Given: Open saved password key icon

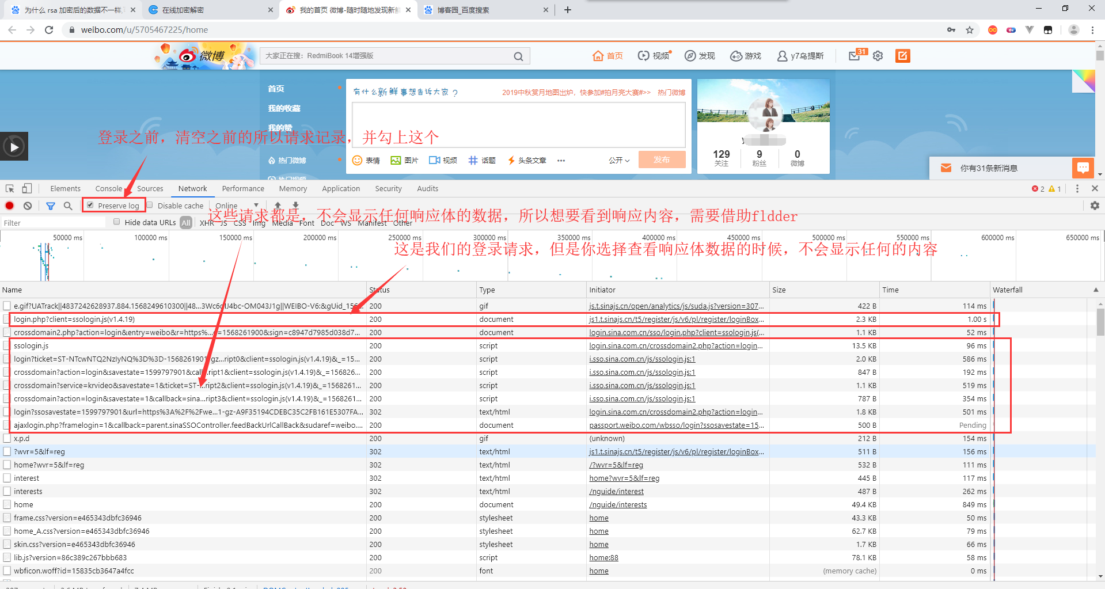Looking at the screenshot, I should click(x=951, y=30).
